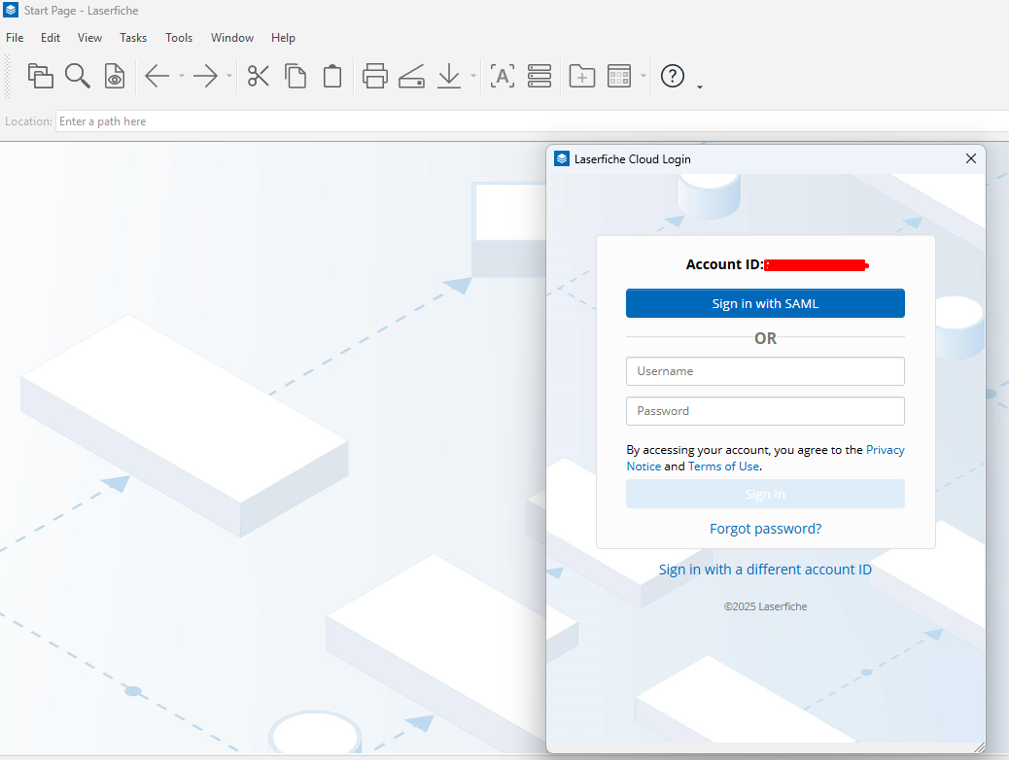Click the Laserfiche Cloud Login title text

tap(633, 159)
